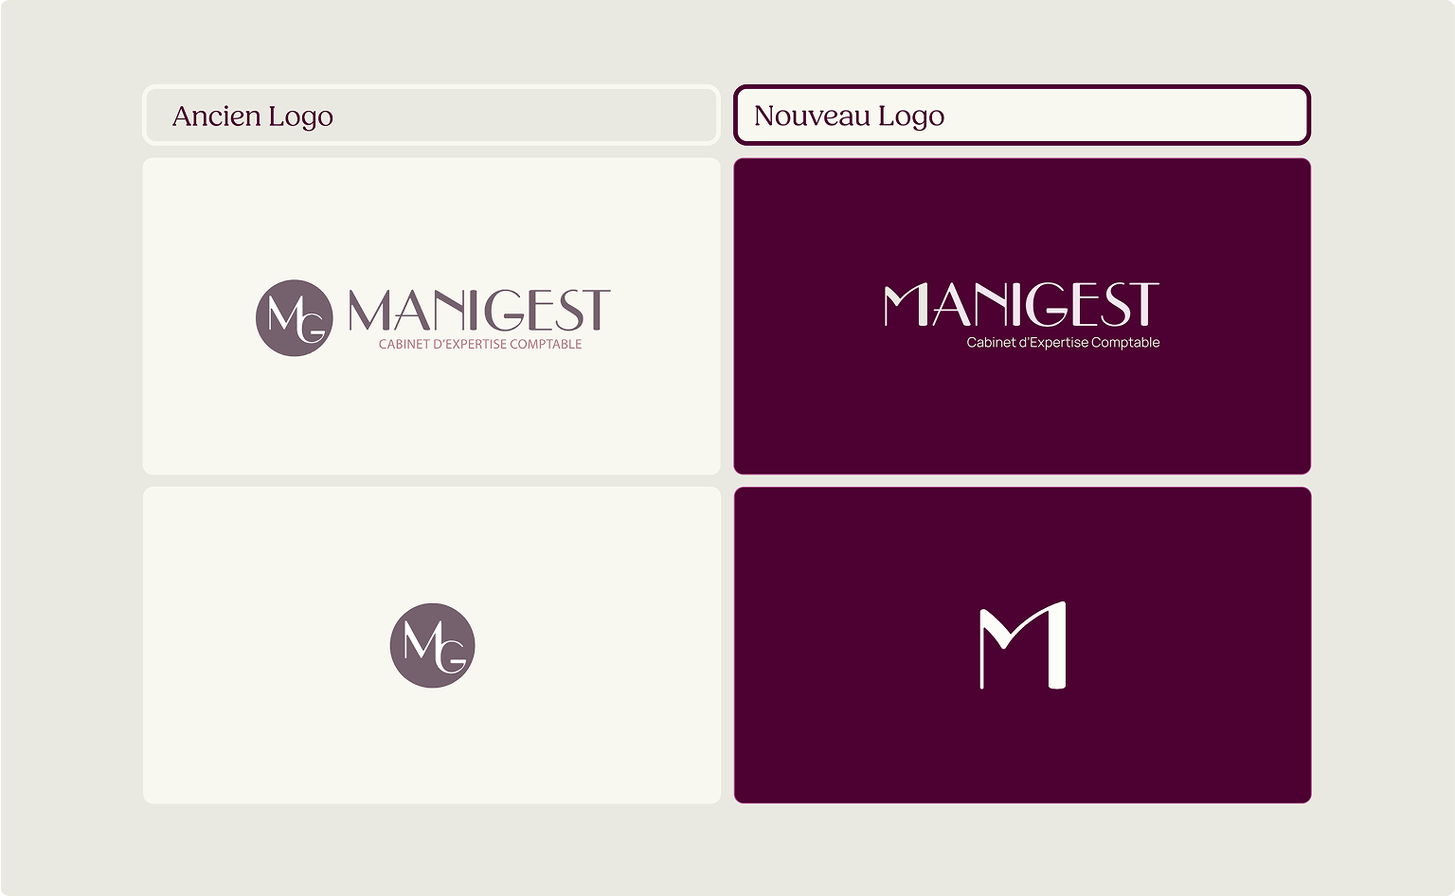Viewport: 1455px width, 896px height.
Task: Open the new full logo burgundy card
Action: click(1022, 316)
